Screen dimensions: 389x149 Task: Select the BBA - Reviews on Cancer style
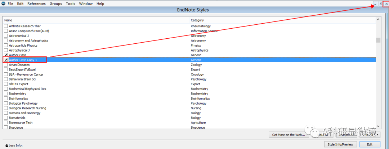tap(26, 74)
